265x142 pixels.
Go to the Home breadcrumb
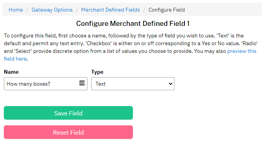(16, 10)
